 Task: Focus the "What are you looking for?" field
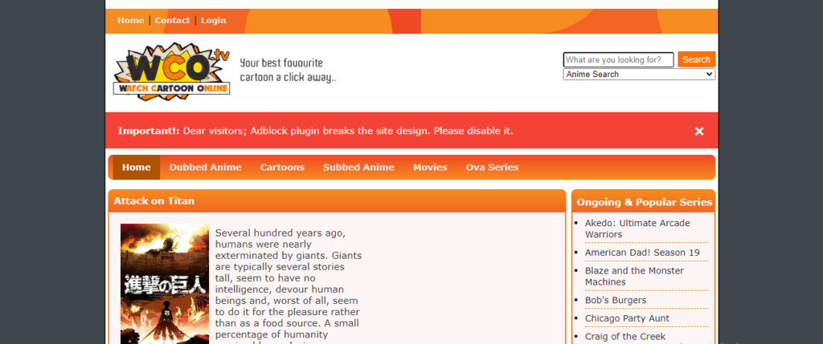pyautogui.click(x=618, y=59)
